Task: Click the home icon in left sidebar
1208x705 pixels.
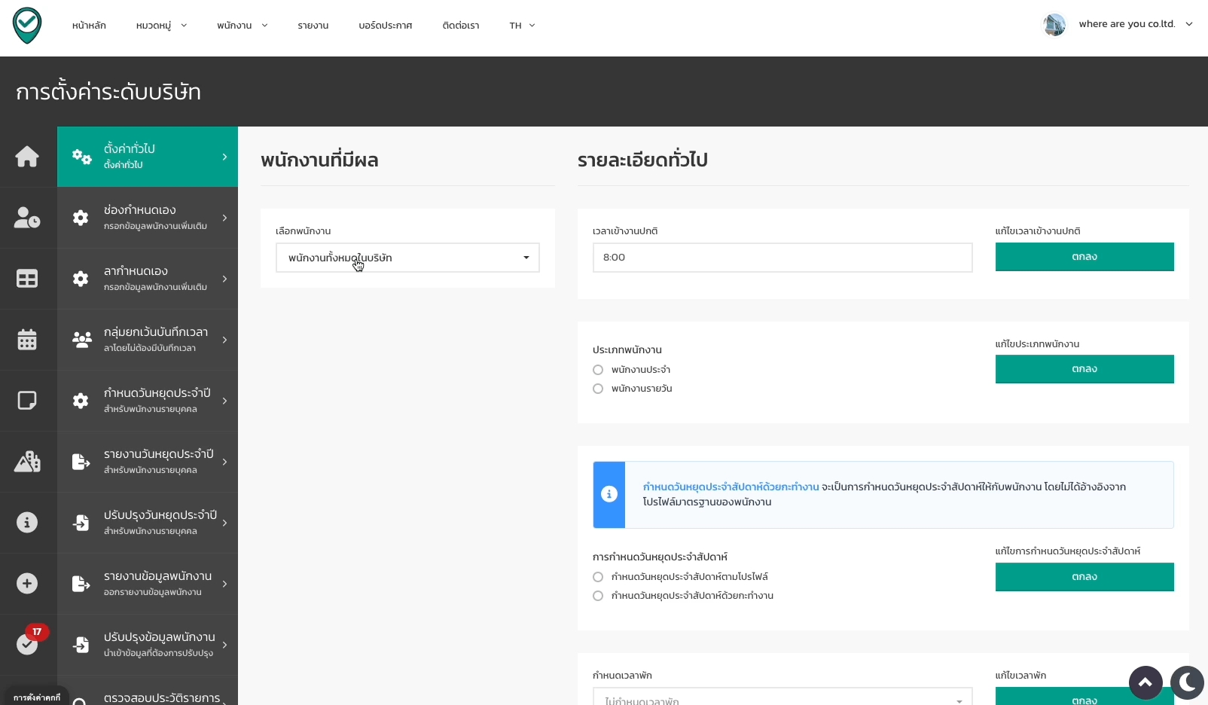Action: (27, 157)
